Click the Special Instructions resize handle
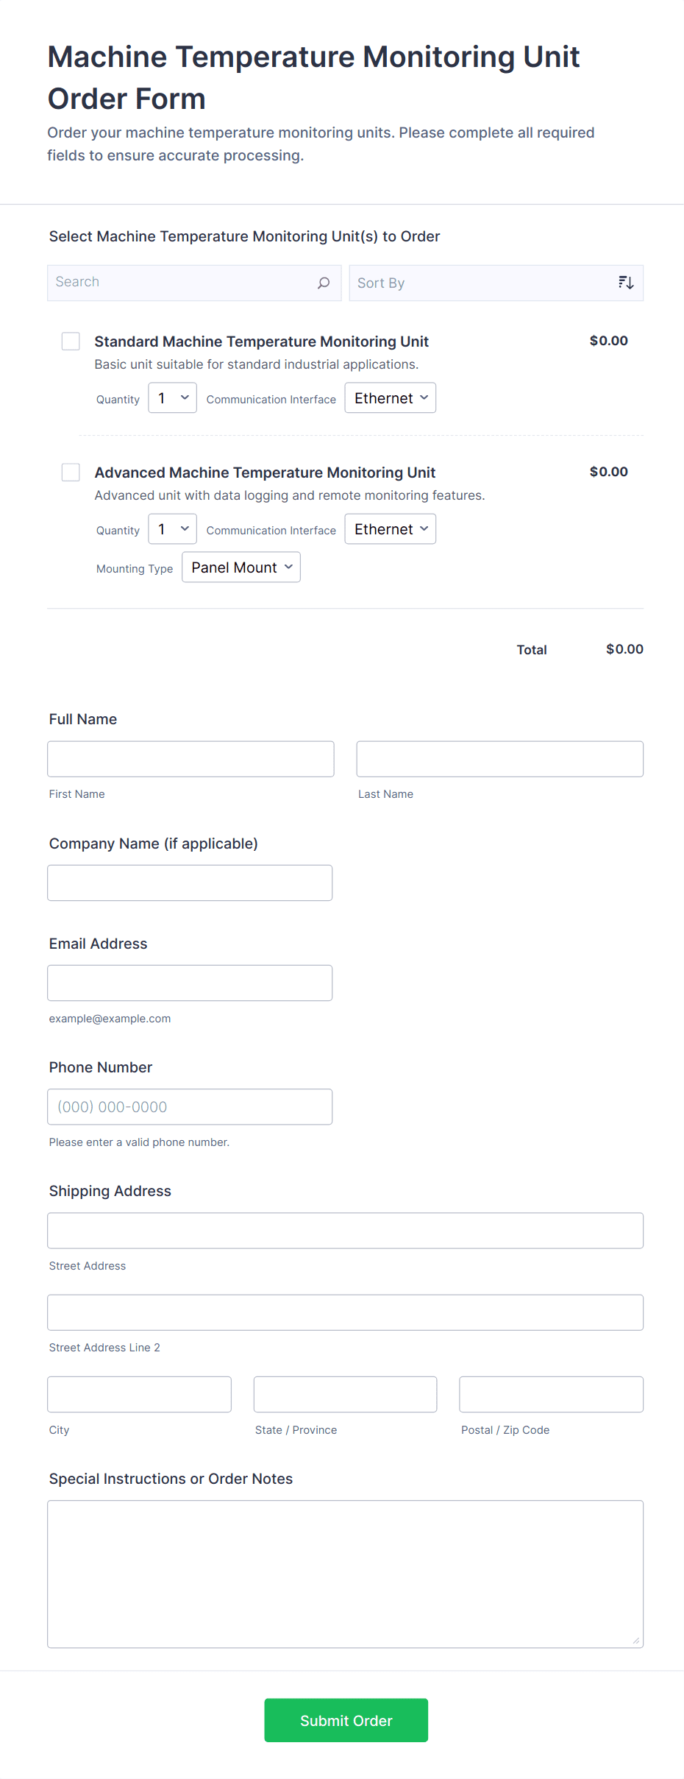 click(x=636, y=1641)
